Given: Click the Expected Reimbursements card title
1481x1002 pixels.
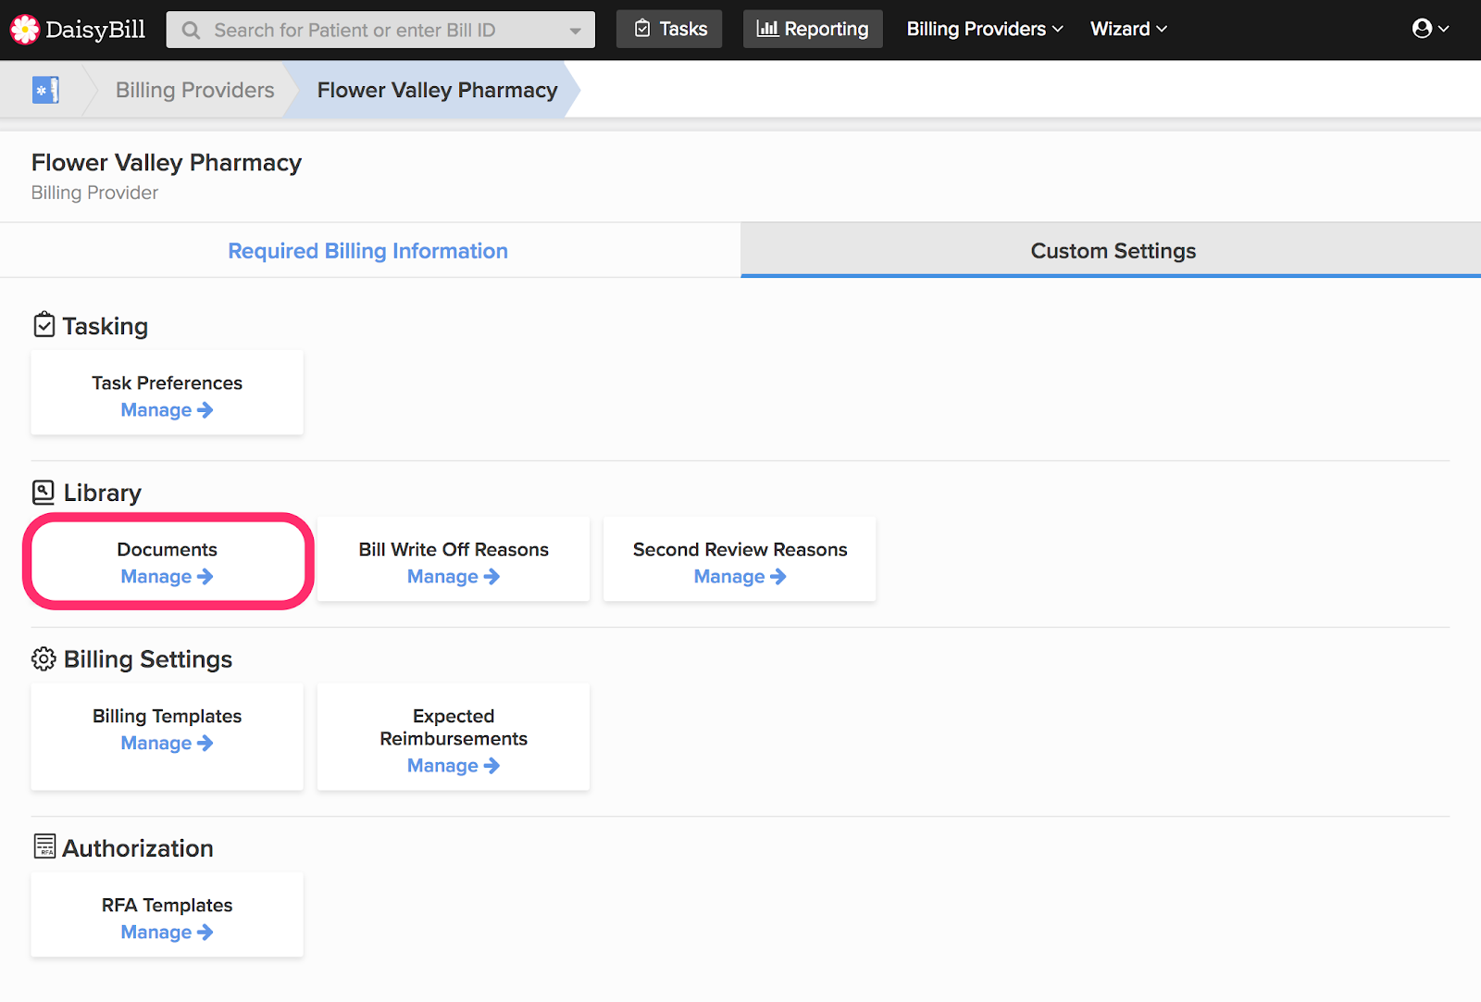Looking at the screenshot, I should pyautogui.click(x=454, y=727).
